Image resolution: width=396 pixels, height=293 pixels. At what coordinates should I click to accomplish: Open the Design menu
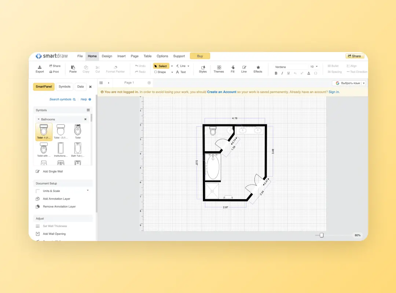pos(107,56)
